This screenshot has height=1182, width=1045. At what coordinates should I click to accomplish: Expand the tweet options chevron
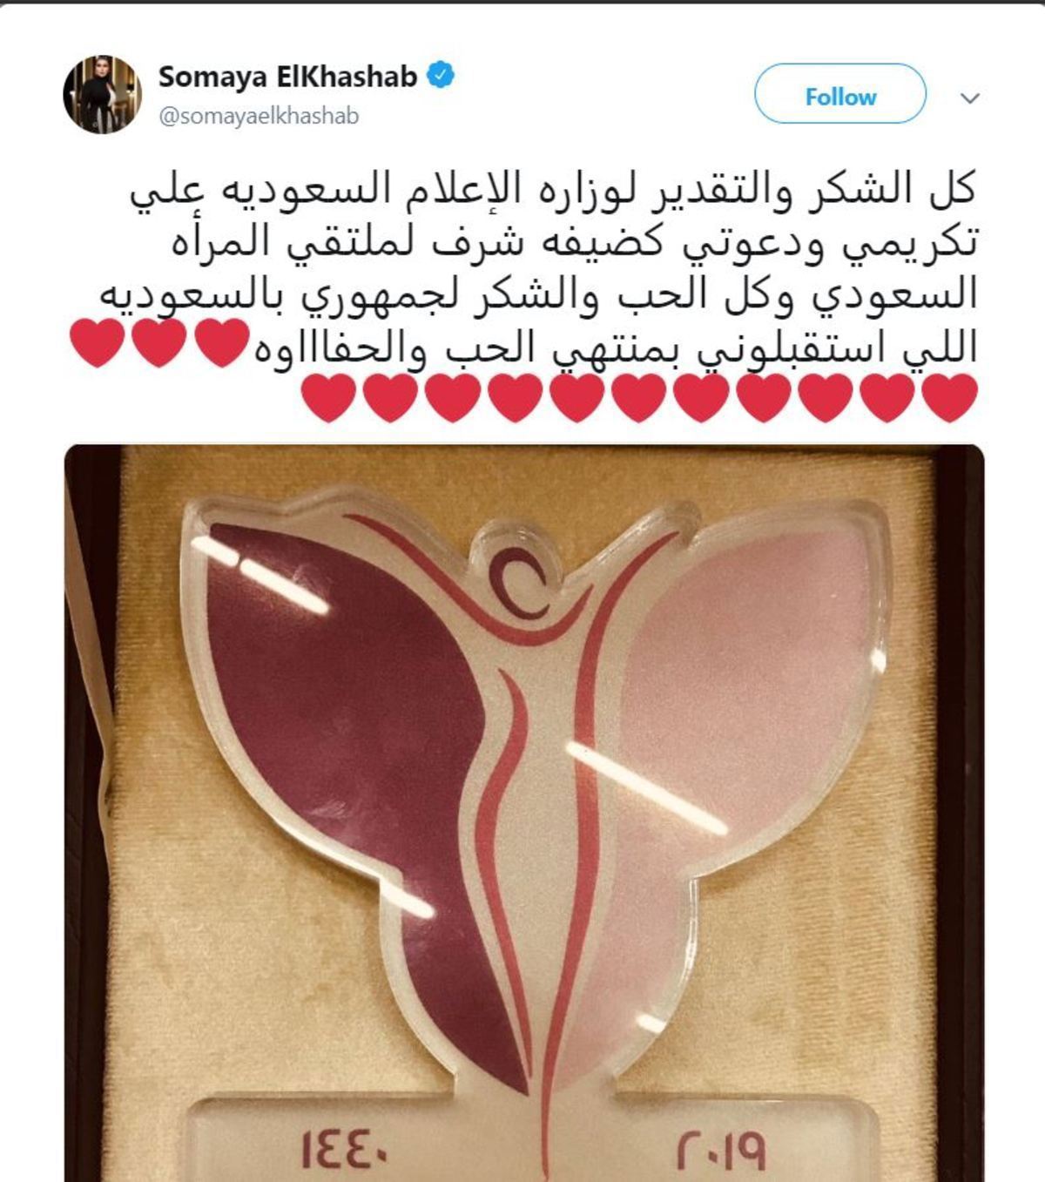(x=969, y=98)
